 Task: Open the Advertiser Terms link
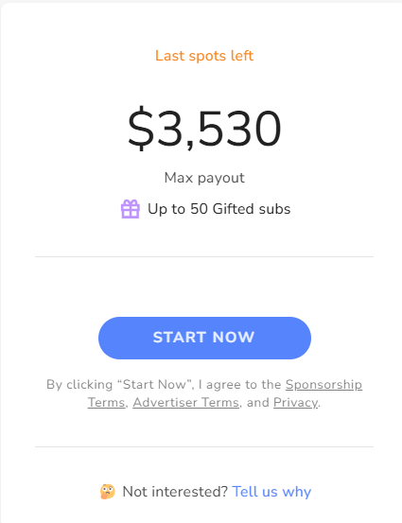coord(185,403)
